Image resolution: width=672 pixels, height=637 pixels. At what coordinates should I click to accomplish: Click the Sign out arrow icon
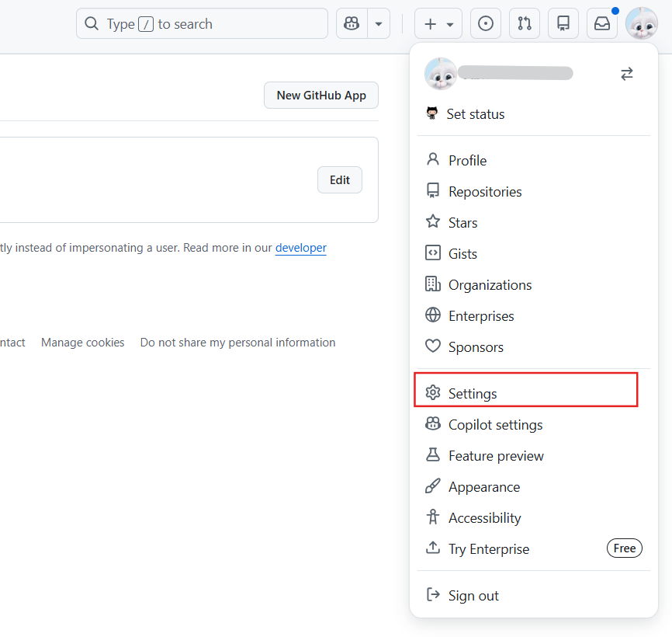coord(433,594)
